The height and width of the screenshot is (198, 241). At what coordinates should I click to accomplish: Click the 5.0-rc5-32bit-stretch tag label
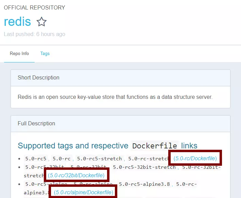144,167
